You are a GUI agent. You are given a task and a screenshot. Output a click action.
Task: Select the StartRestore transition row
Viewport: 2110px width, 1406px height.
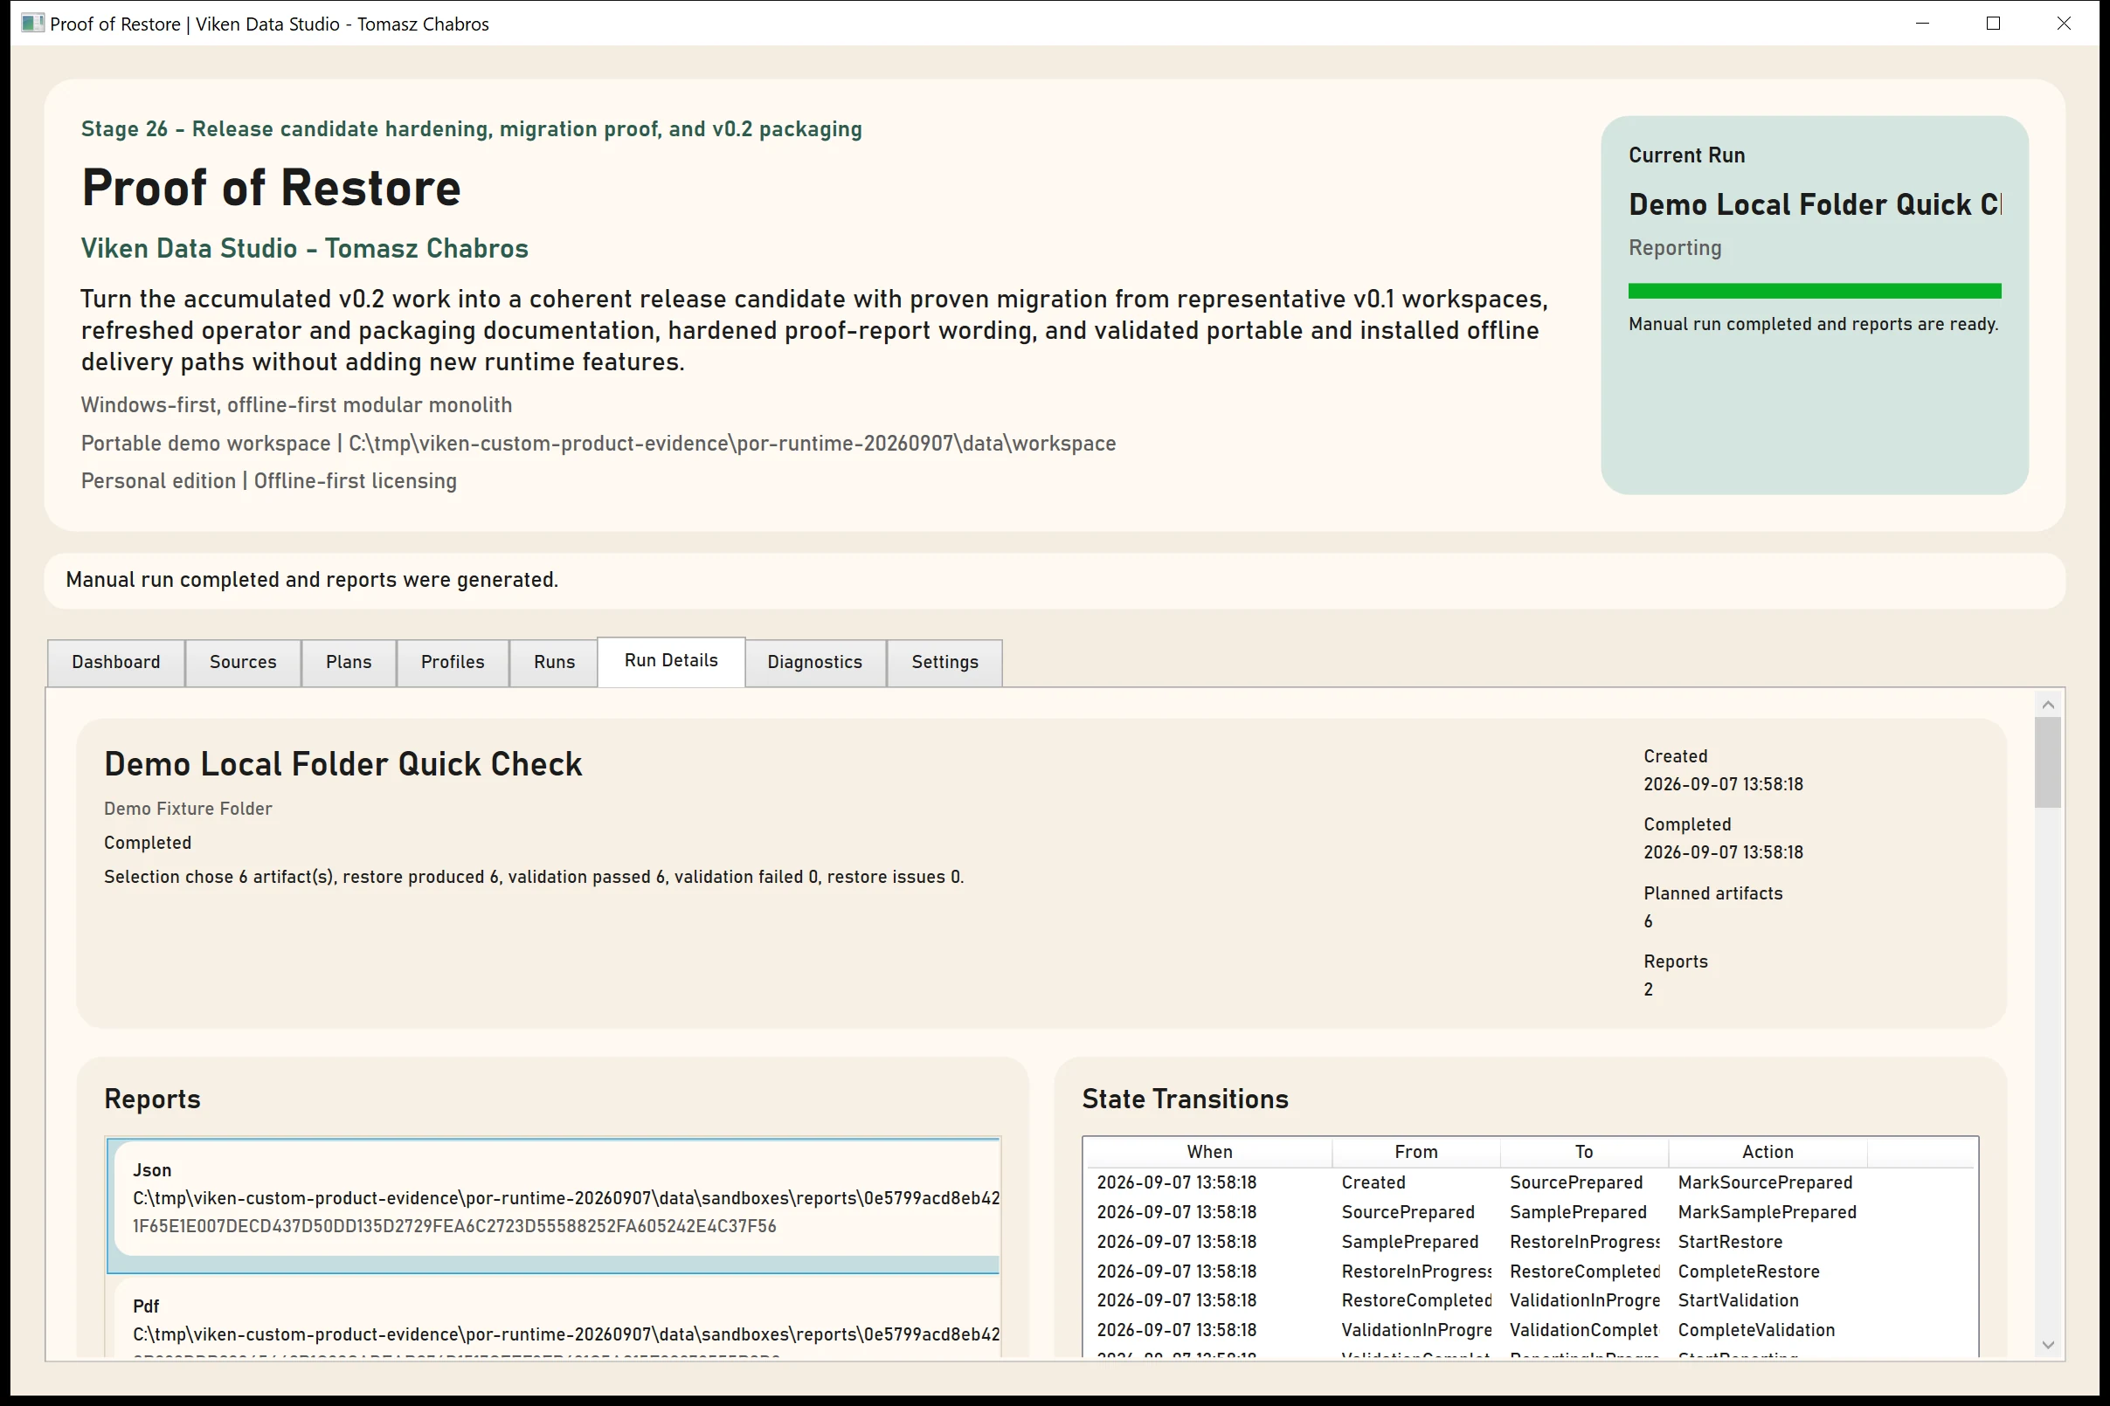pos(1530,1242)
